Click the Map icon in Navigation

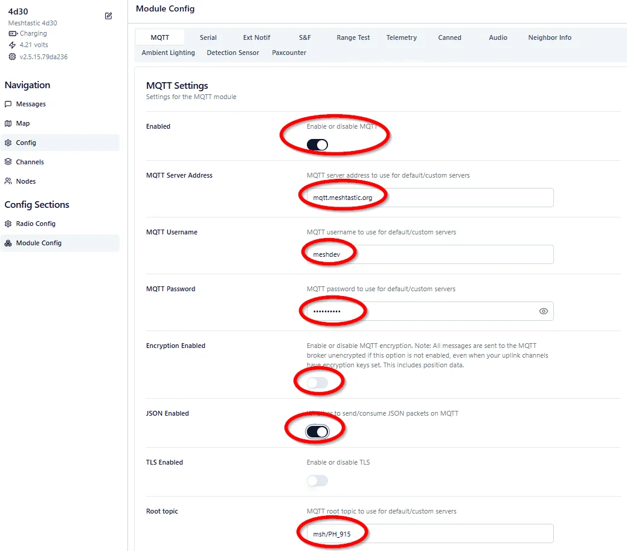pos(8,124)
